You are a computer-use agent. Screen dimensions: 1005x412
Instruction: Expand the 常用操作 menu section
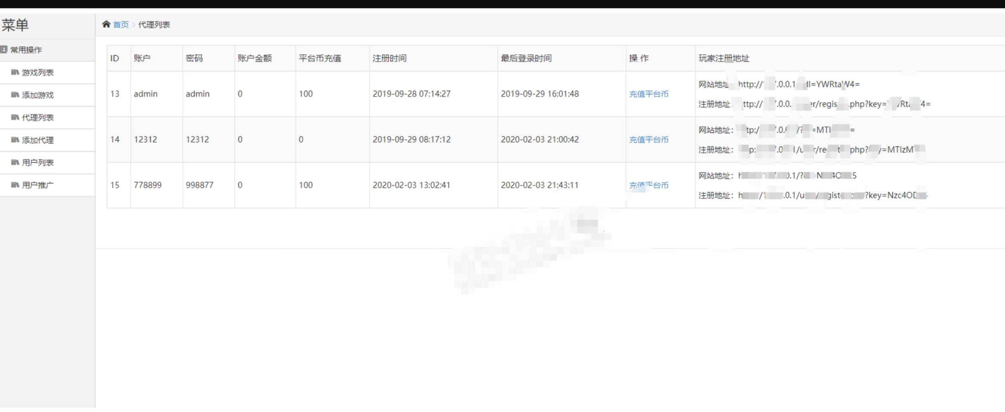(x=48, y=50)
